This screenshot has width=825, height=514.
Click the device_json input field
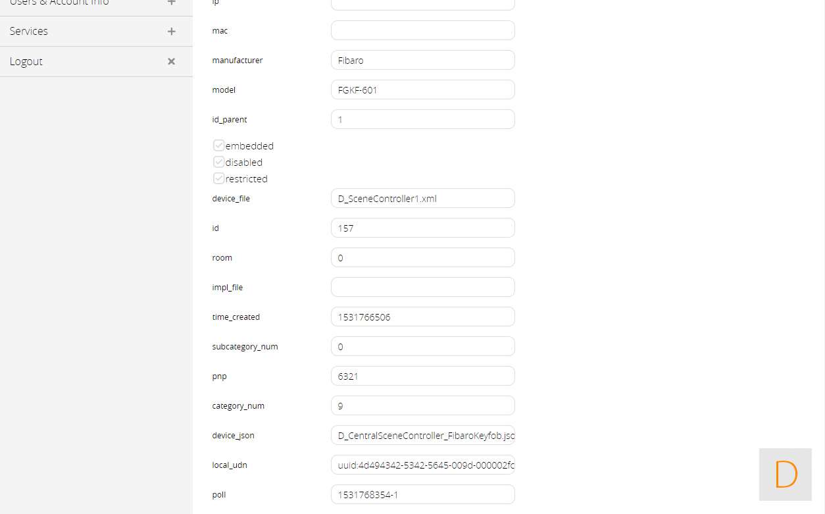[x=422, y=435]
